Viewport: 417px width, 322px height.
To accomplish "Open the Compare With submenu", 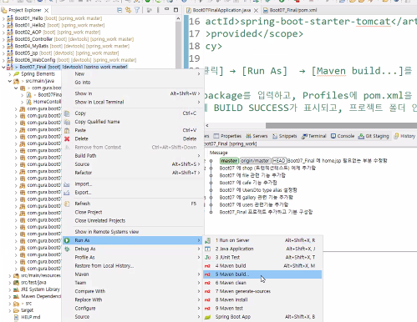I will point(132,291).
